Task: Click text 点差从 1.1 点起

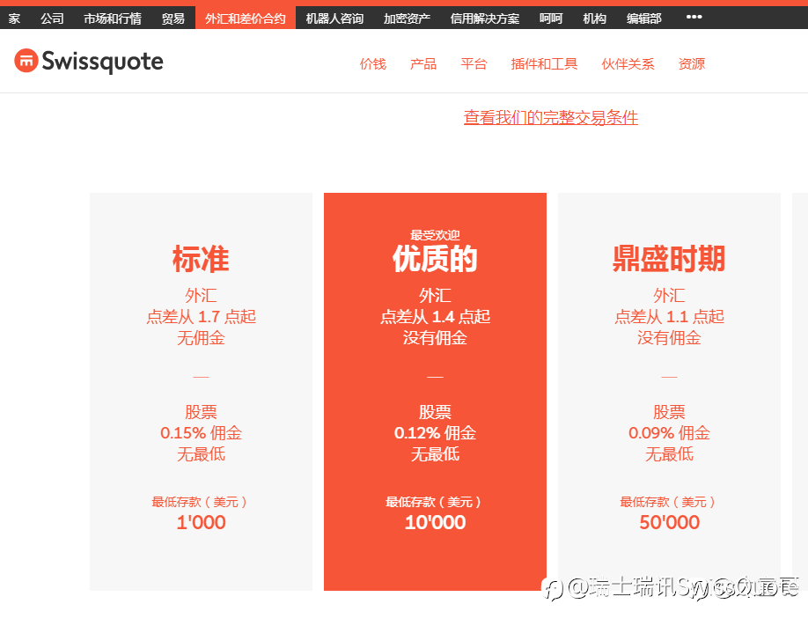Action: point(669,317)
